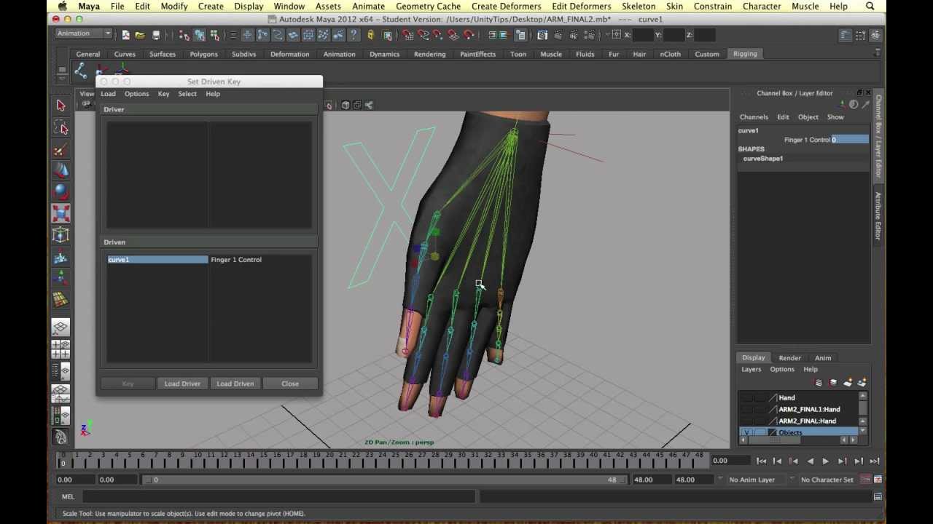Choose the Paint selection brush tool
The image size is (933, 524).
60,151
